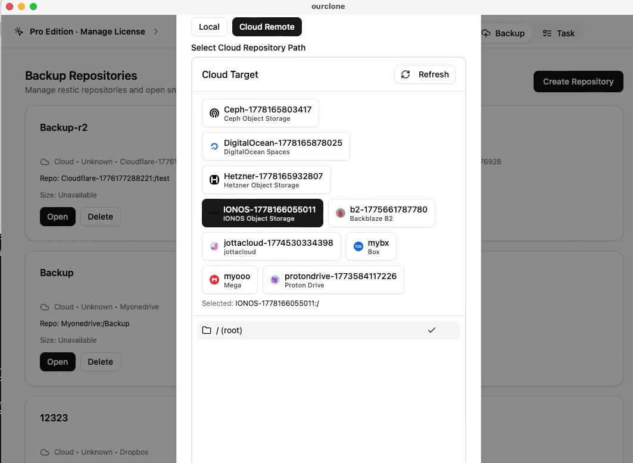Image resolution: width=633 pixels, height=463 pixels.
Task: Delete the Myonedrive Backup repository
Action: [x=101, y=362]
